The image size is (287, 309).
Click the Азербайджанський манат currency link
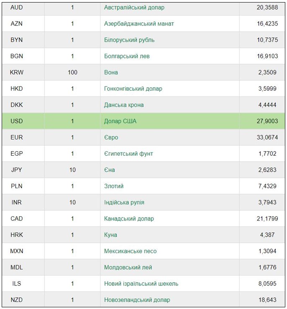coord(139,24)
